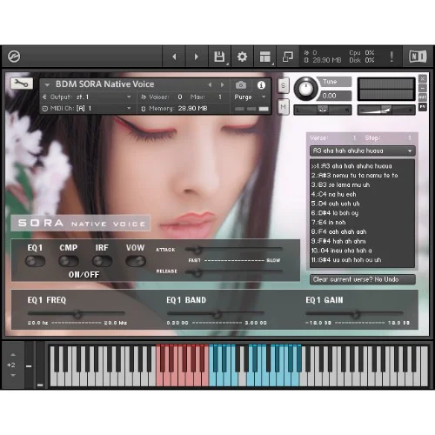Toggle the CMP compressor switch
Viewport: 435px width, 435px height.
(69, 261)
